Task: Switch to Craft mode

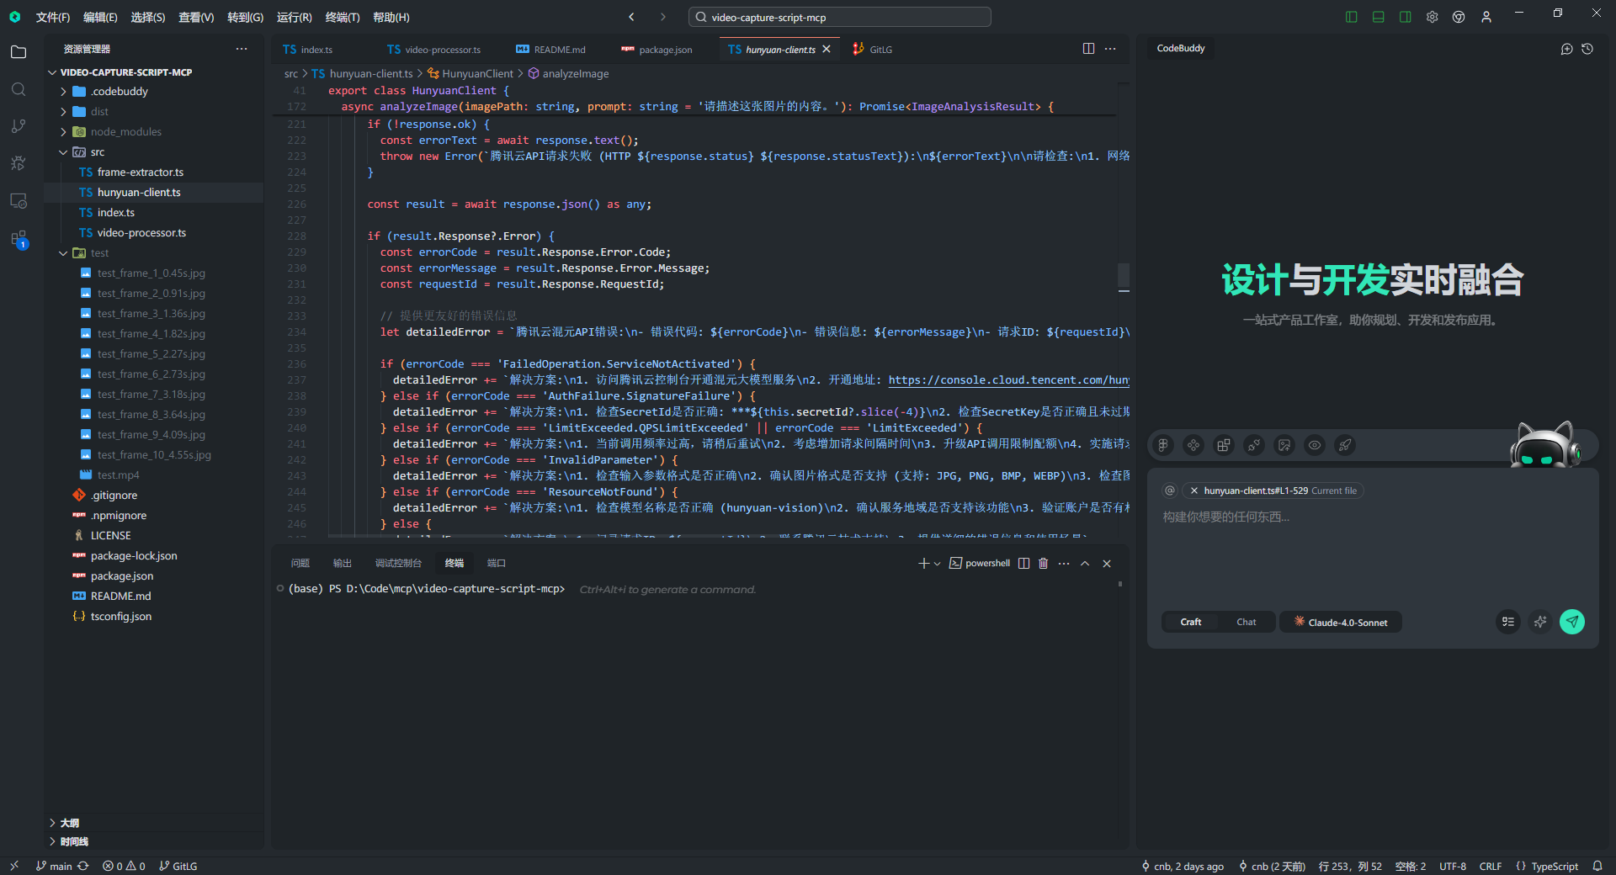Action: pyautogui.click(x=1191, y=622)
